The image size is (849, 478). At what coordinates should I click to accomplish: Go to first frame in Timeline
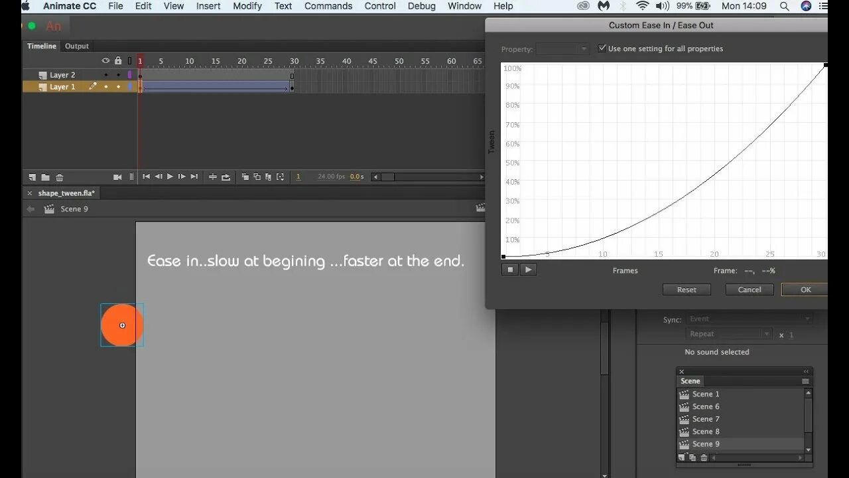[147, 177]
